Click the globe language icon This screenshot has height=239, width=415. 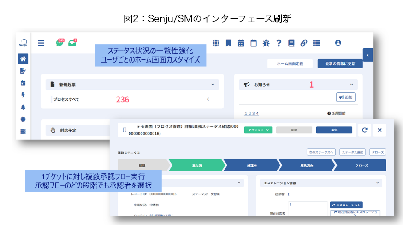pyautogui.click(x=216, y=43)
